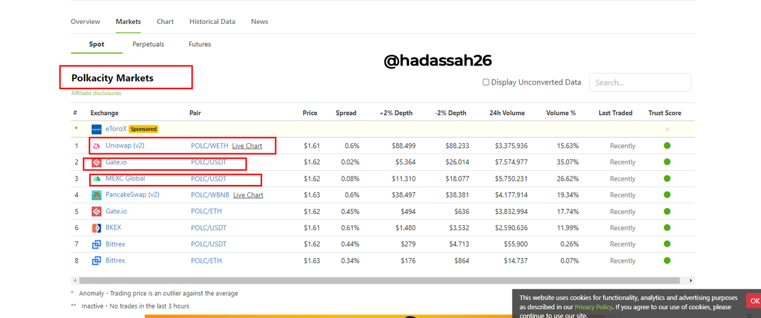The width and height of the screenshot is (761, 318).
Task: Open MEXC Global exchange link
Action: click(x=125, y=178)
